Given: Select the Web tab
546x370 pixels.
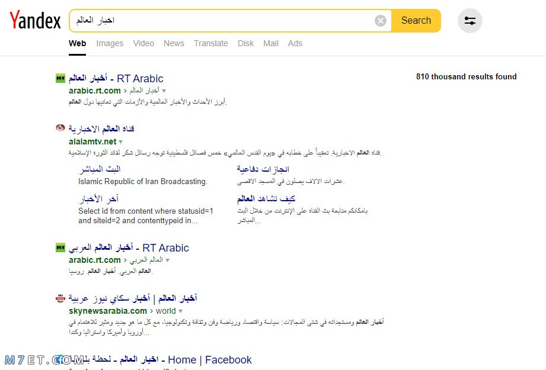Looking at the screenshot, I should (x=77, y=43).
